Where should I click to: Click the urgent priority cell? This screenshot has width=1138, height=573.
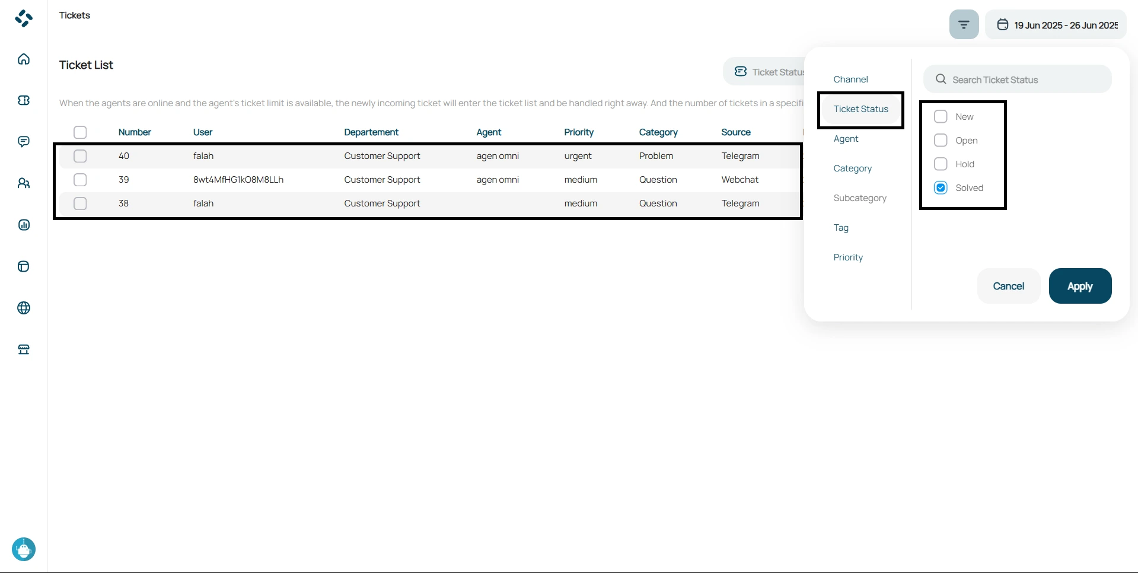578,156
